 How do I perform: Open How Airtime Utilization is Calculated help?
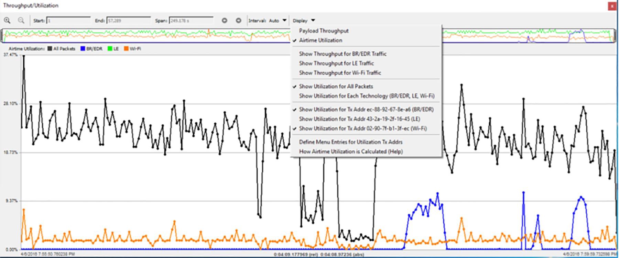pyautogui.click(x=366, y=152)
